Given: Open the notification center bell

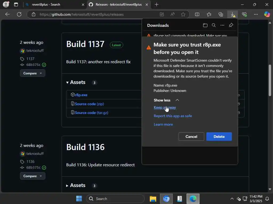Looking at the screenshot, I should (267, 199).
